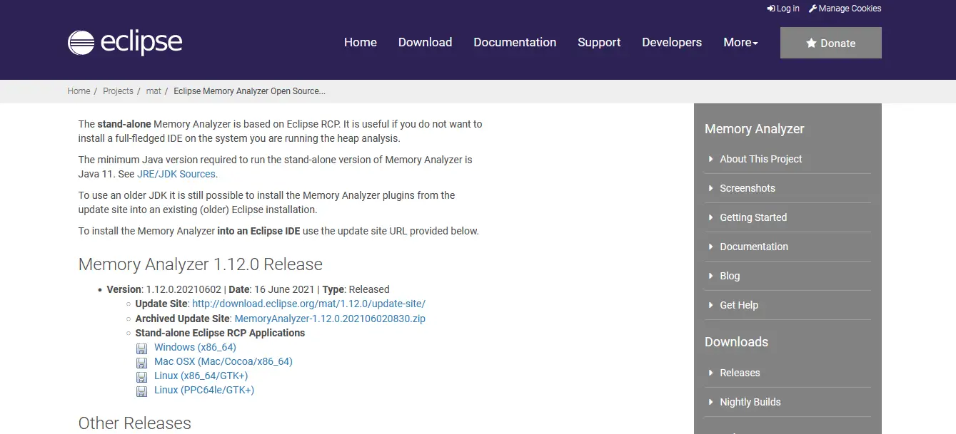Viewport: 956px width, 434px height.
Task: Open Documentation sidebar link
Action: (754, 247)
